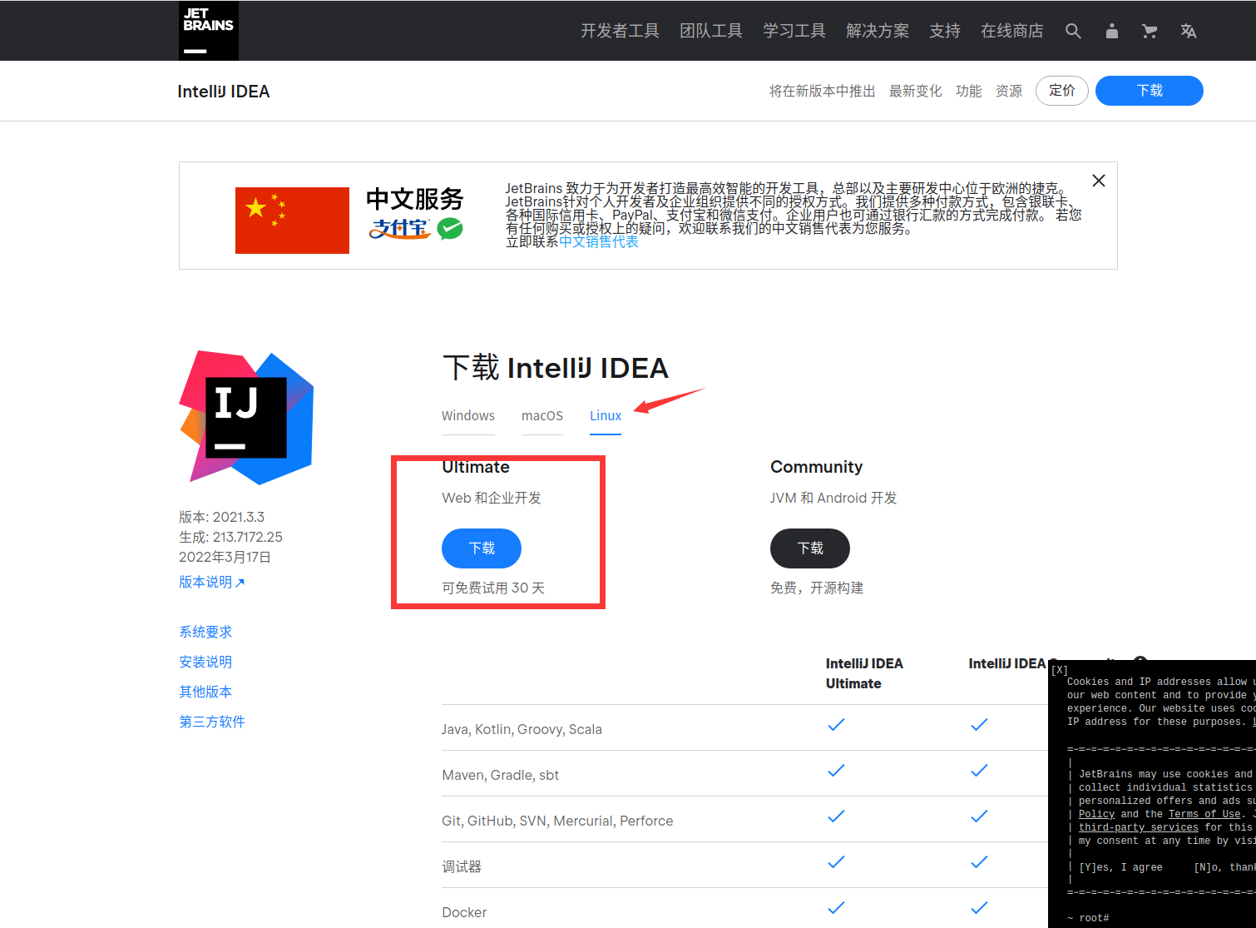Open 中文销售代表 contact link
This screenshot has height=928, width=1256.
pos(599,241)
